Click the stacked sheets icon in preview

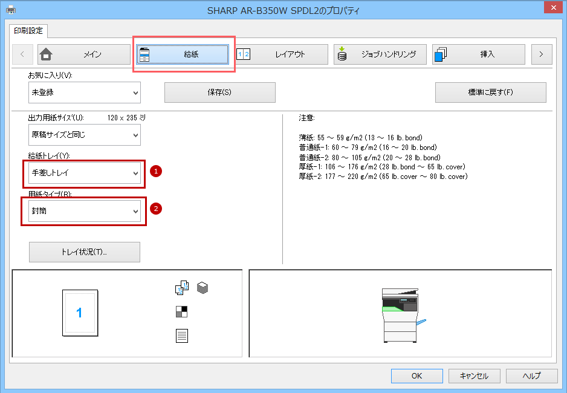[202, 288]
